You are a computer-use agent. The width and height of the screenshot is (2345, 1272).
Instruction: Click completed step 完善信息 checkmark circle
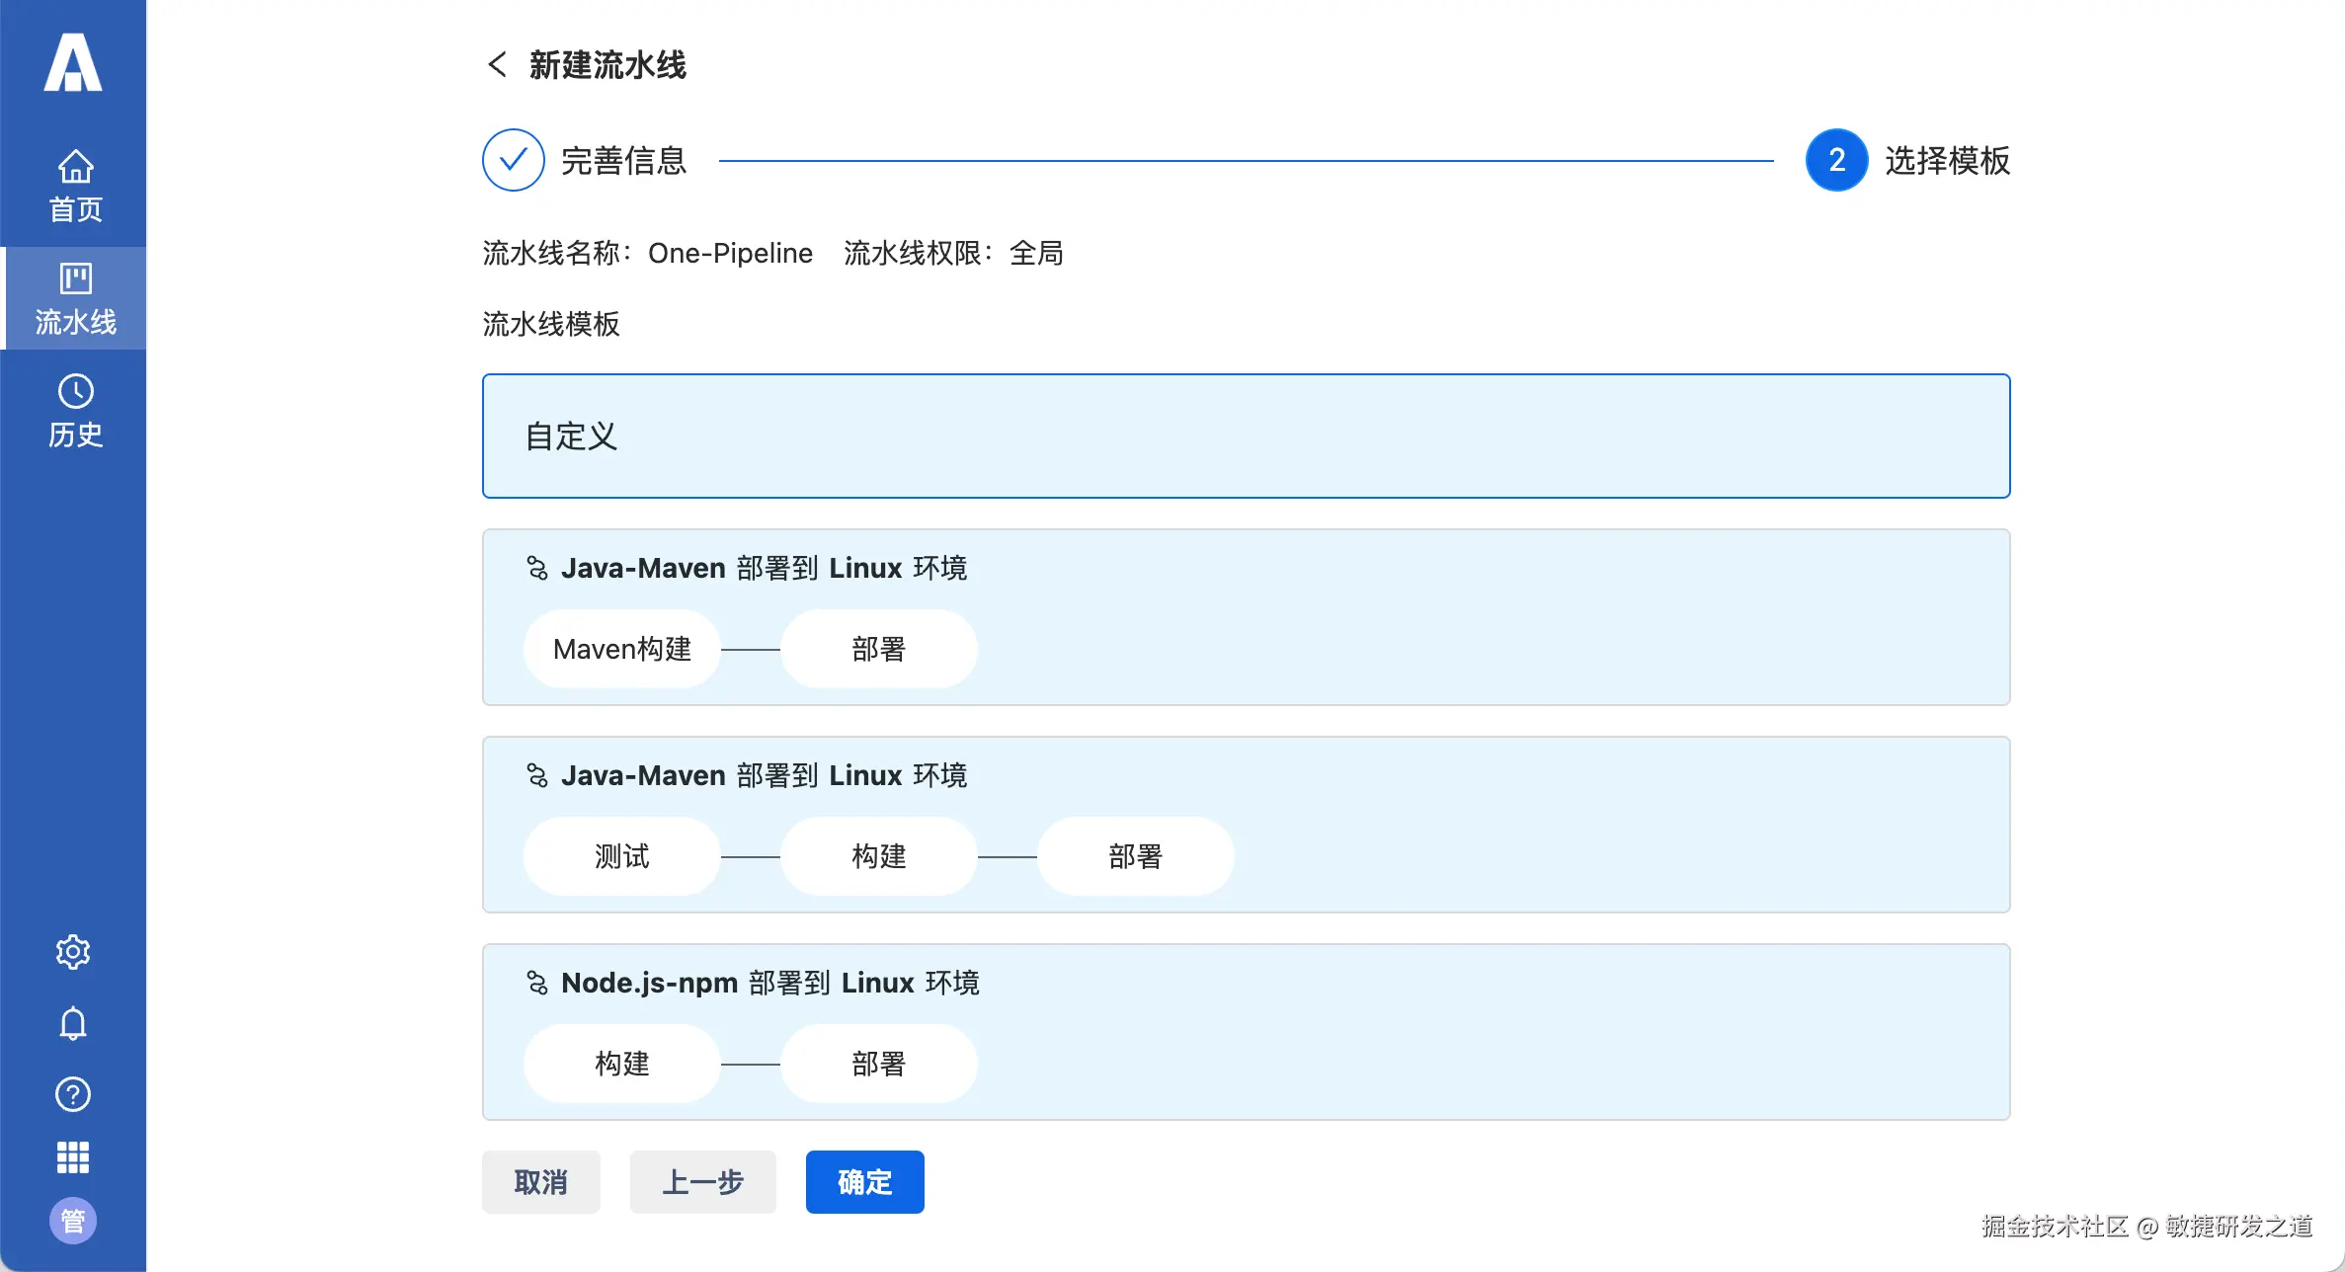click(x=513, y=160)
